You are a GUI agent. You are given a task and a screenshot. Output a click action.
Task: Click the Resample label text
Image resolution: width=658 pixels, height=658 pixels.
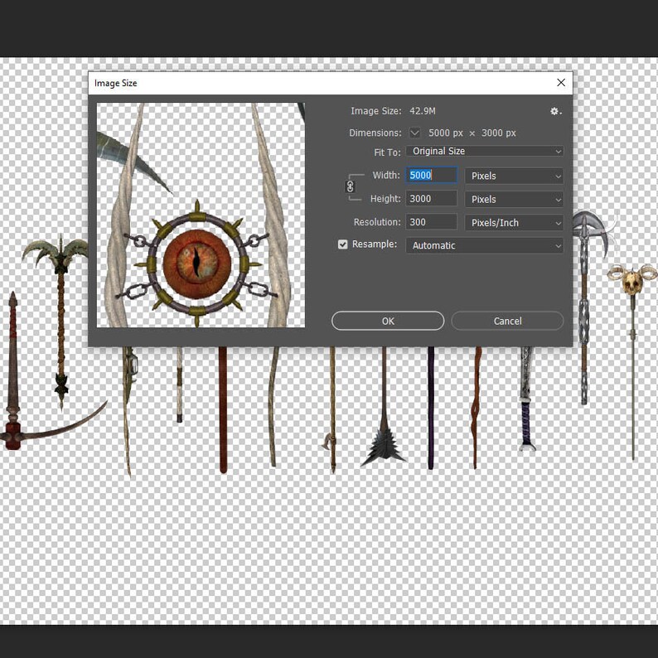click(x=375, y=244)
